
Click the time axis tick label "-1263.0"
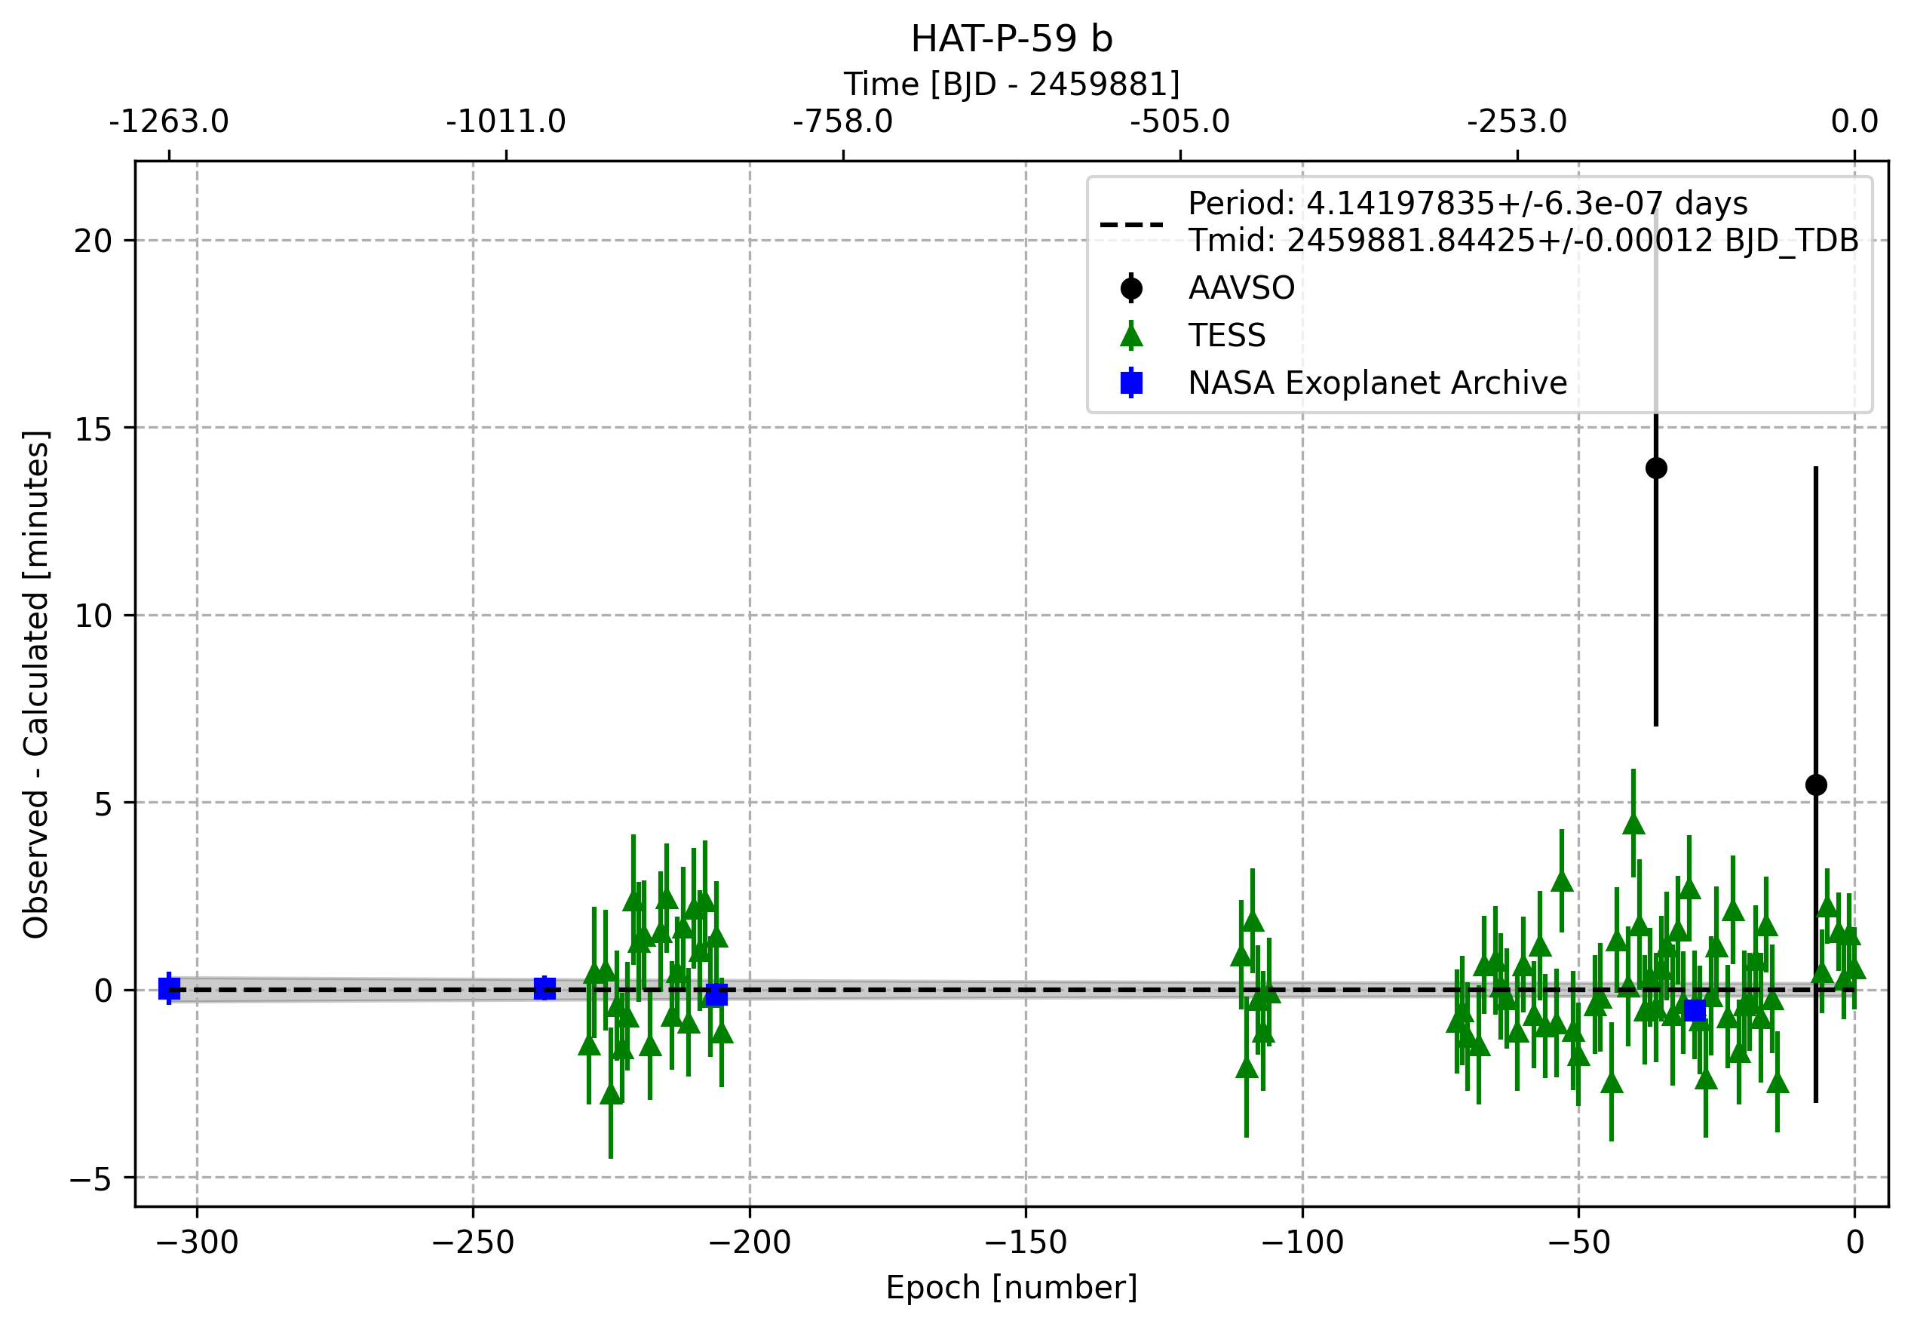pyautogui.click(x=169, y=122)
